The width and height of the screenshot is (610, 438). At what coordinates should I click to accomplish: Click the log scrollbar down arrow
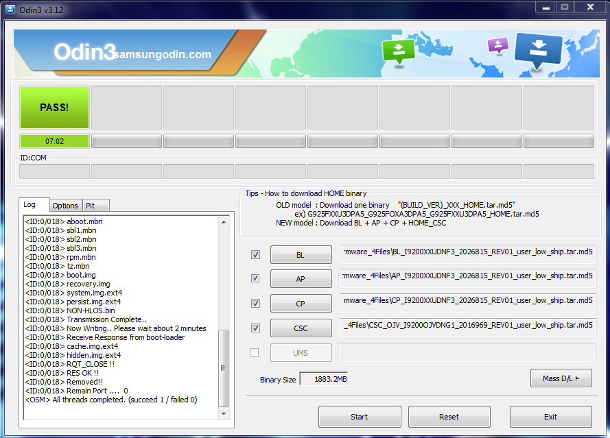[x=224, y=413]
